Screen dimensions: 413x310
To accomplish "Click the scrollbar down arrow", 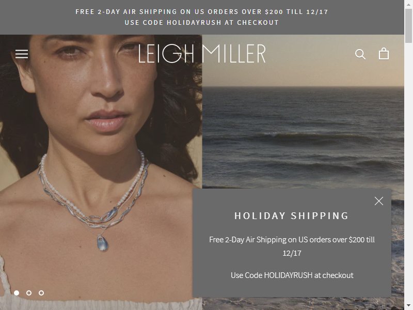I will 408,306.
